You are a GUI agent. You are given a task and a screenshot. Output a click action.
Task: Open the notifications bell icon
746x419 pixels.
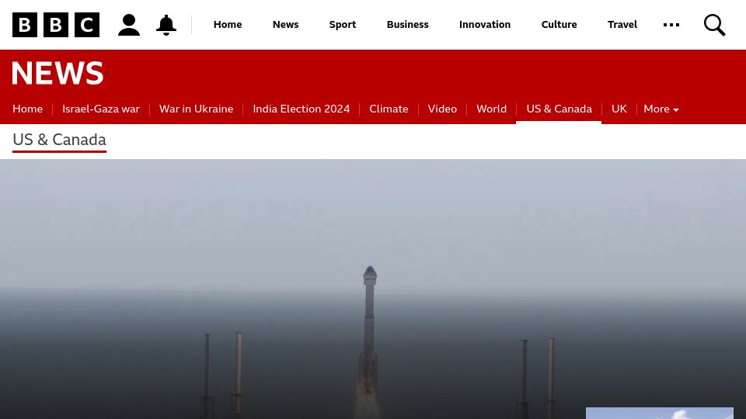point(166,25)
